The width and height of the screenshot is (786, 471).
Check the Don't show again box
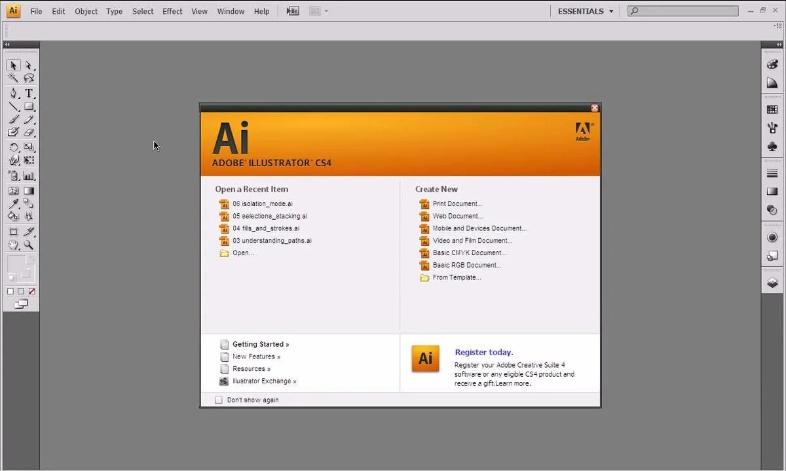pyautogui.click(x=219, y=400)
